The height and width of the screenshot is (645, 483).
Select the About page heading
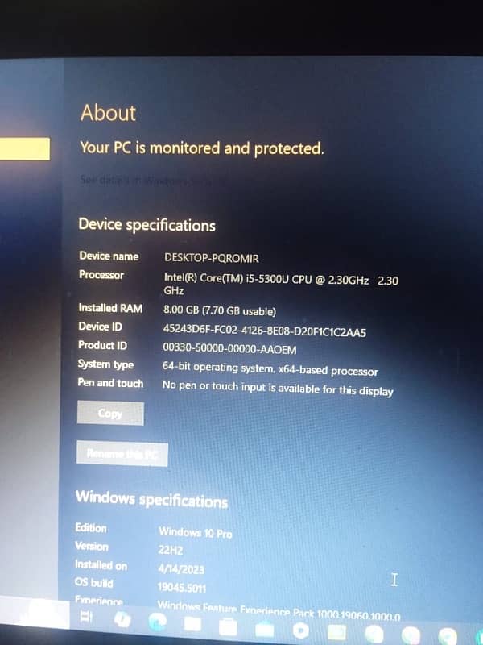click(108, 112)
